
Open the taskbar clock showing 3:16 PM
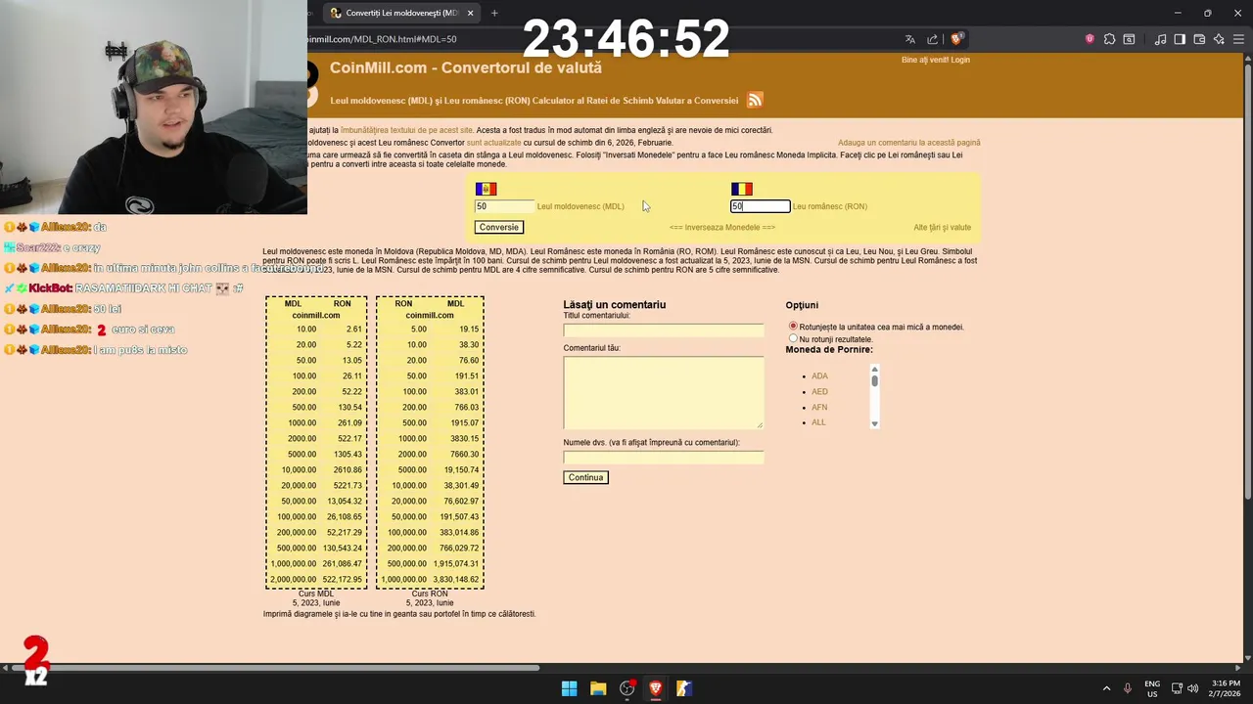(x=1226, y=688)
